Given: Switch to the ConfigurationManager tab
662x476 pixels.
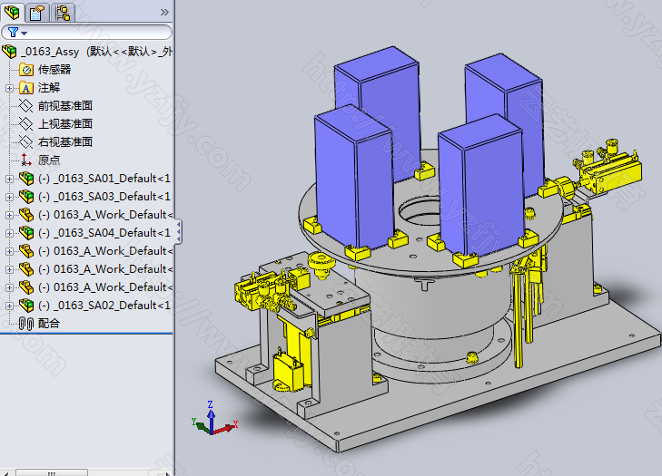Looking at the screenshot, I should tap(63, 13).
